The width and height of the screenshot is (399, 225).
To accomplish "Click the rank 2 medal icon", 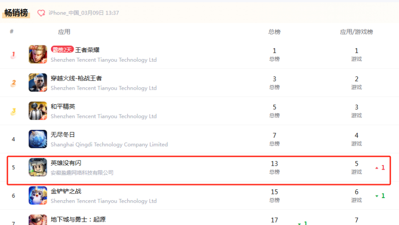I will [x=13, y=83].
